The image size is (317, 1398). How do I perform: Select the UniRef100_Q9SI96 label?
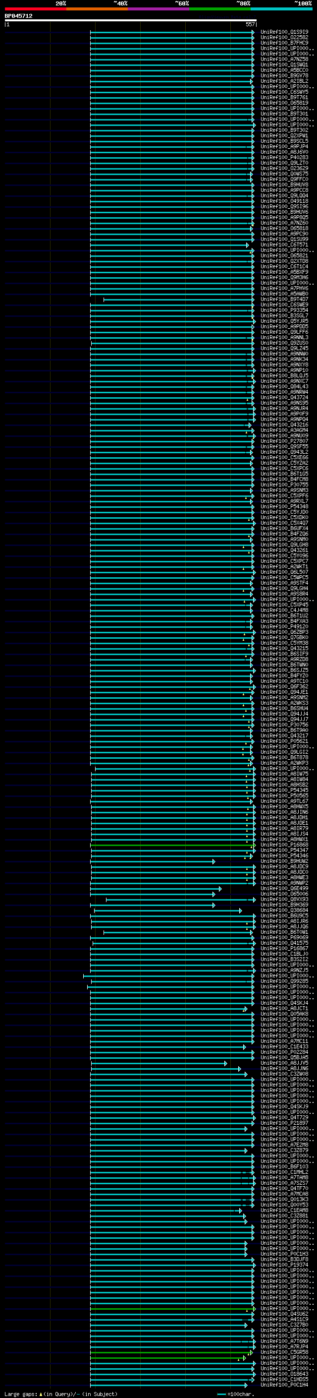(284, 207)
